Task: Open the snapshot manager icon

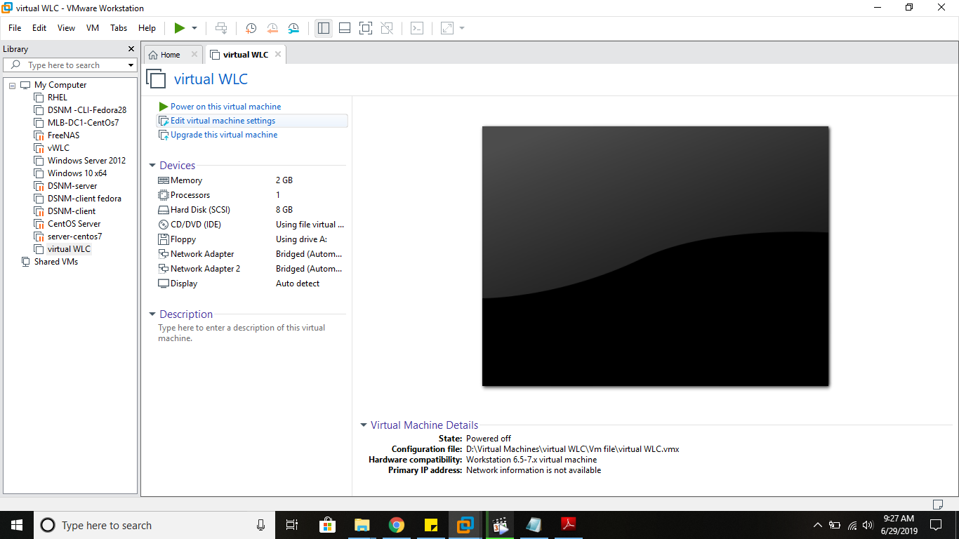Action: (293, 28)
